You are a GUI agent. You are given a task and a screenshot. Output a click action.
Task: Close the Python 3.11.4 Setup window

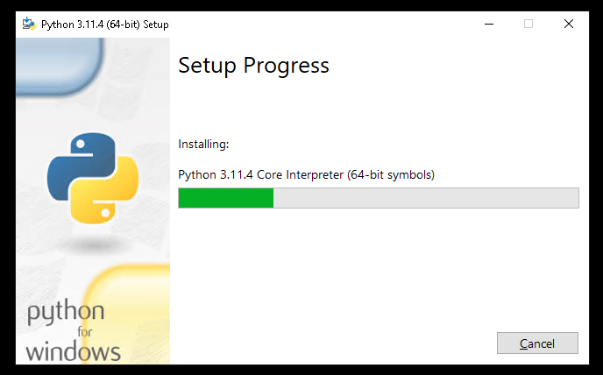tap(569, 24)
